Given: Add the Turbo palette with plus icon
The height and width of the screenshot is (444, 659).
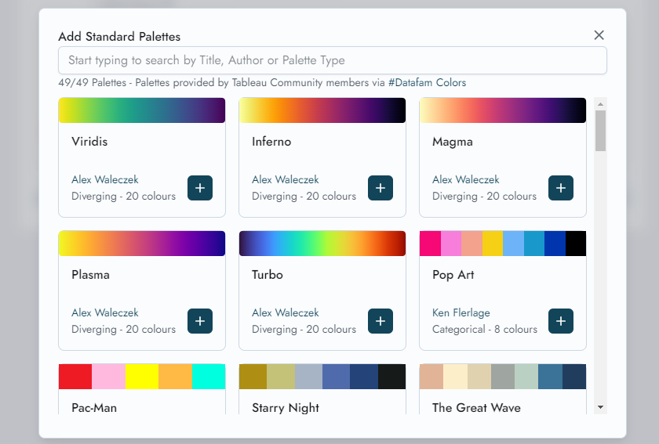Looking at the screenshot, I should tap(380, 321).
